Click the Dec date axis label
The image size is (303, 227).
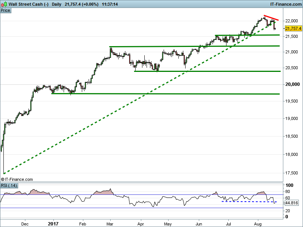click(x=25, y=224)
